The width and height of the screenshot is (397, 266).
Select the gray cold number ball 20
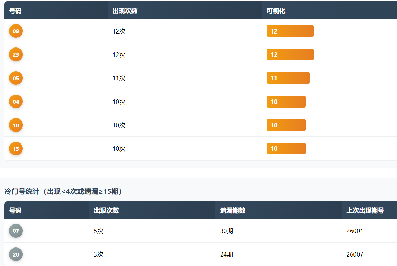(16, 254)
